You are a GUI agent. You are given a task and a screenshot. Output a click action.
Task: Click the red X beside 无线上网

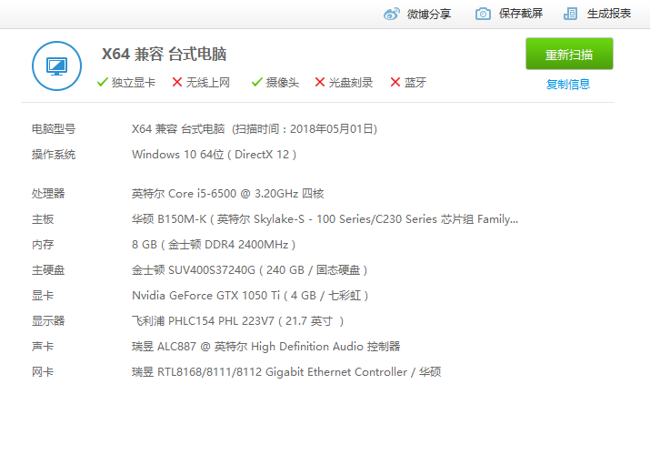tap(177, 82)
